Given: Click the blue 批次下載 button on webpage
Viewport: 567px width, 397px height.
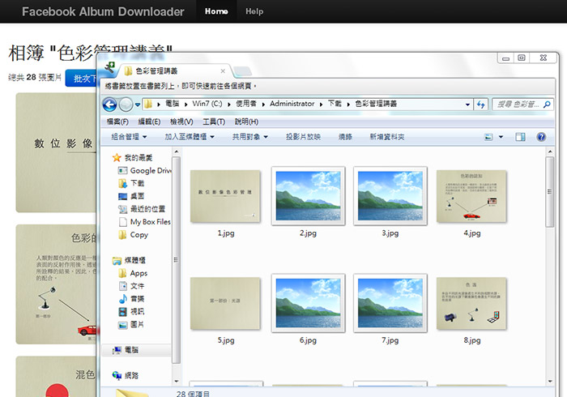Looking at the screenshot, I should (x=81, y=78).
